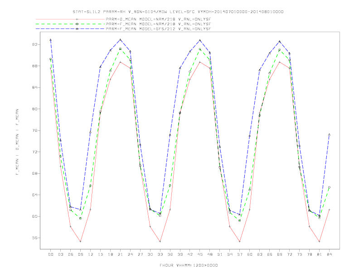Image resolution: width=359 pixels, height=277 pixels.
Task: Click the x-axis tick label 75
Action: pos(300,254)
